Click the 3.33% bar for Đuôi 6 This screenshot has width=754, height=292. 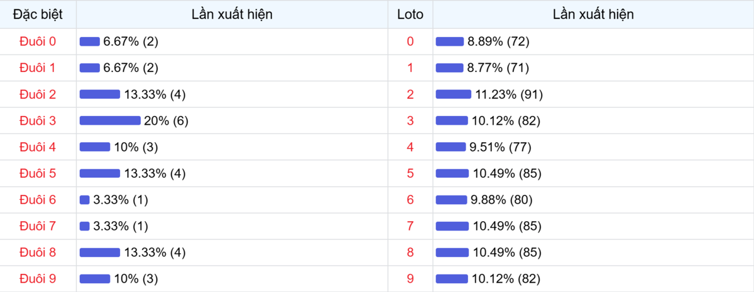(x=85, y=200)
